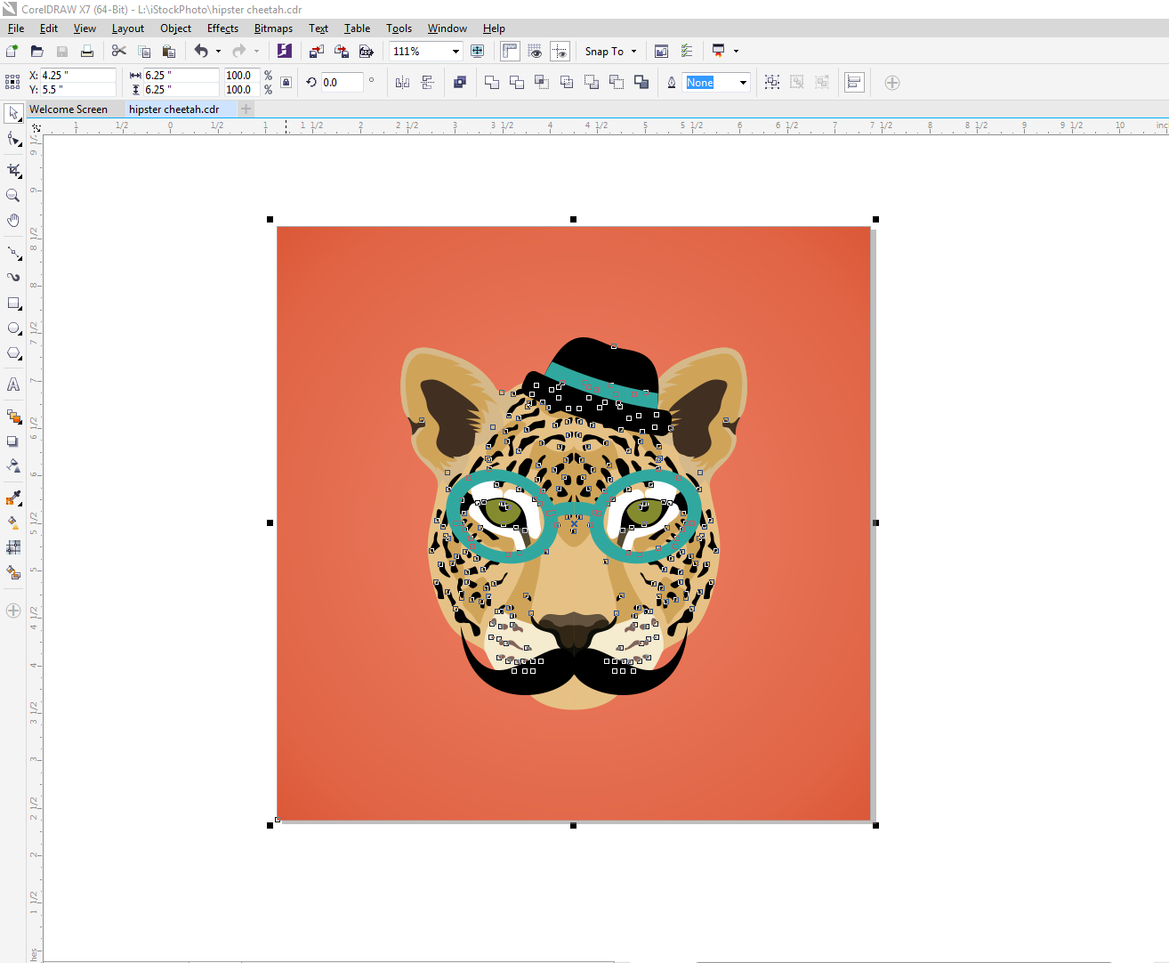Click the new tab plus button
1169x963 pixels.
point(246,108)
